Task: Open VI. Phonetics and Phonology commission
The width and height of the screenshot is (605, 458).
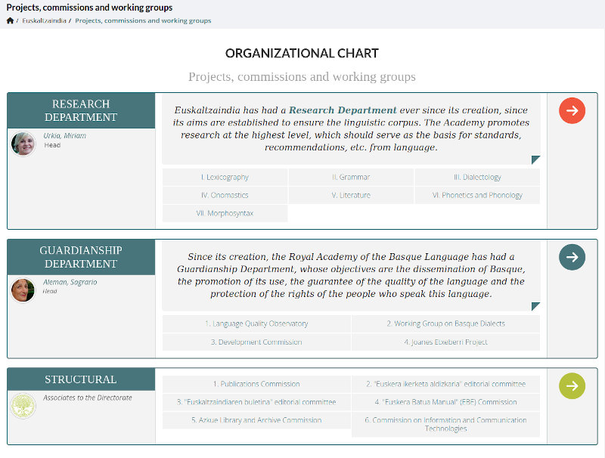Action: [x=477, y=196]
